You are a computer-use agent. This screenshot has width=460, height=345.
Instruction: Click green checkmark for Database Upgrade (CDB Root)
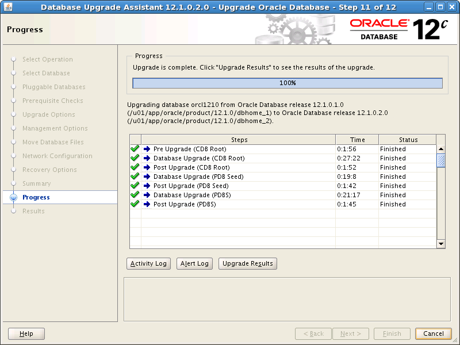tap(135, 158)
